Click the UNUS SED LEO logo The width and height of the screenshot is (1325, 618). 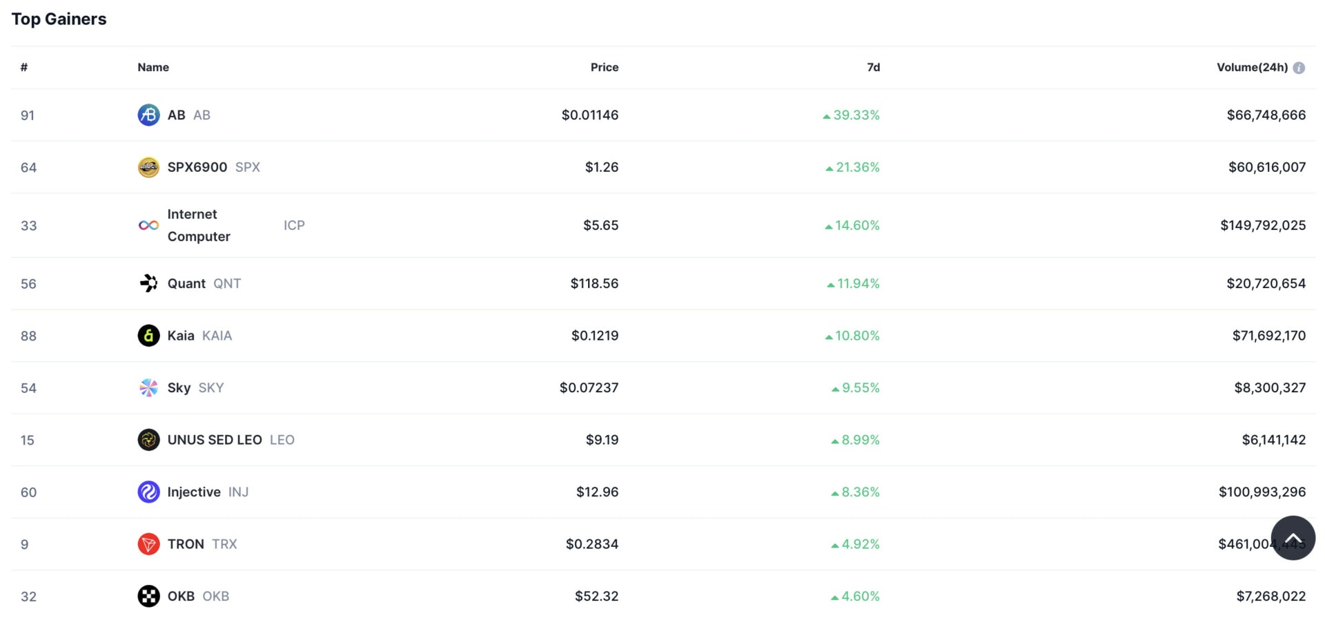point(148,440)
